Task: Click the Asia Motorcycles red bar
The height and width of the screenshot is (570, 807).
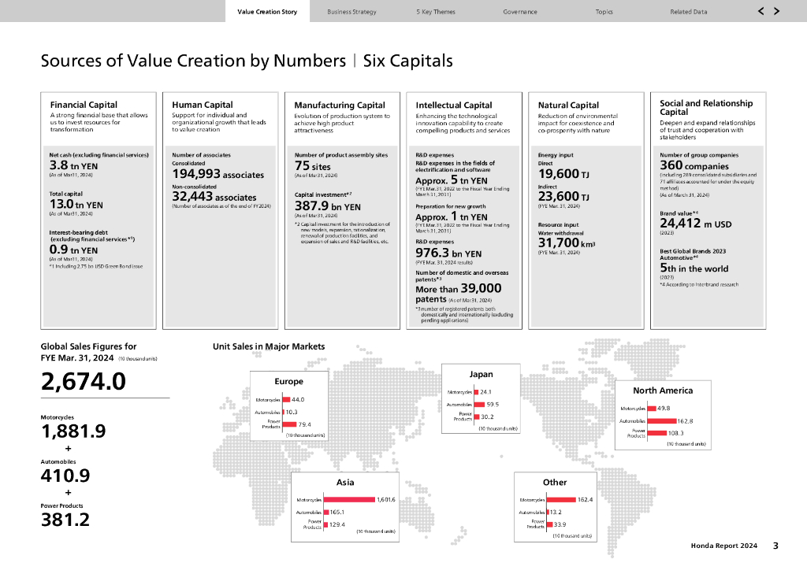Action: (348, 499)
